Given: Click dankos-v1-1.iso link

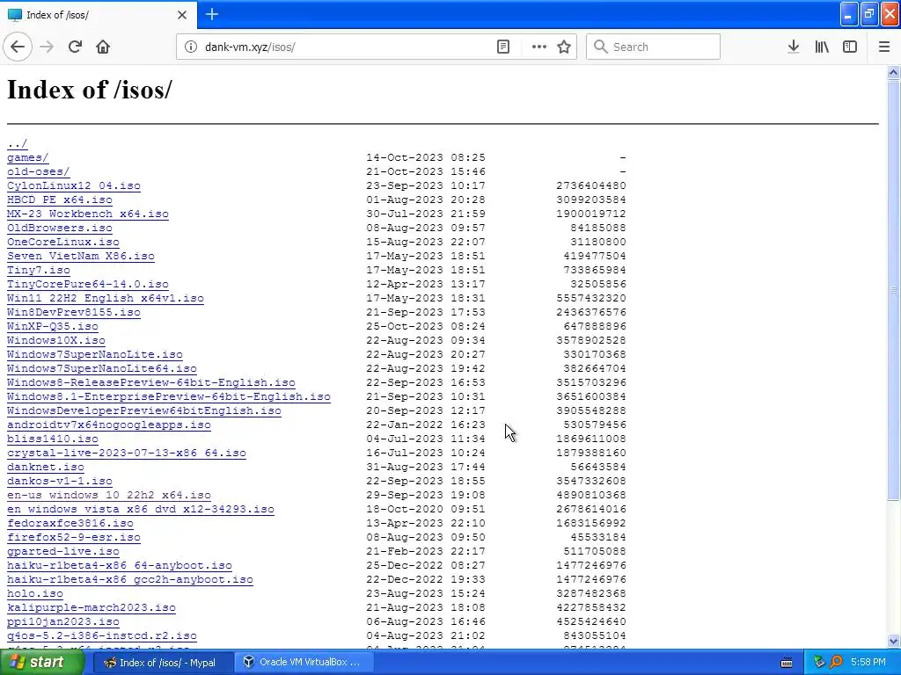Looking at the screenshot, I should coord(60,481).
